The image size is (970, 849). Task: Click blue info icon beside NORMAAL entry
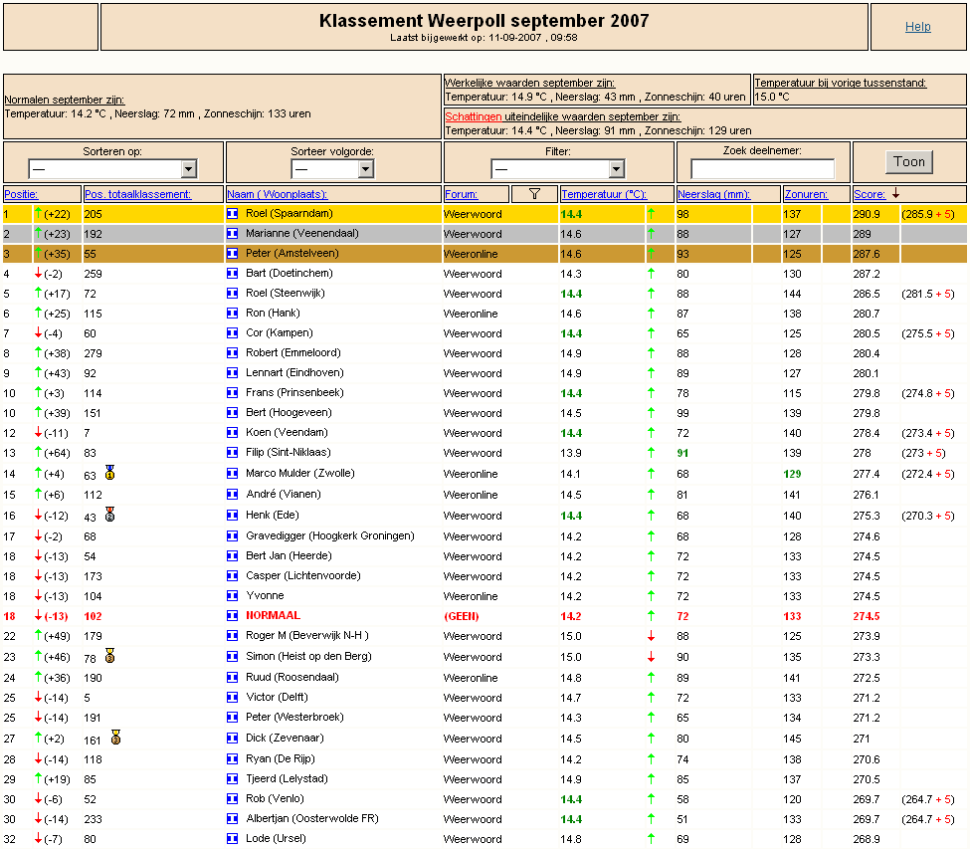pos(232,616)
